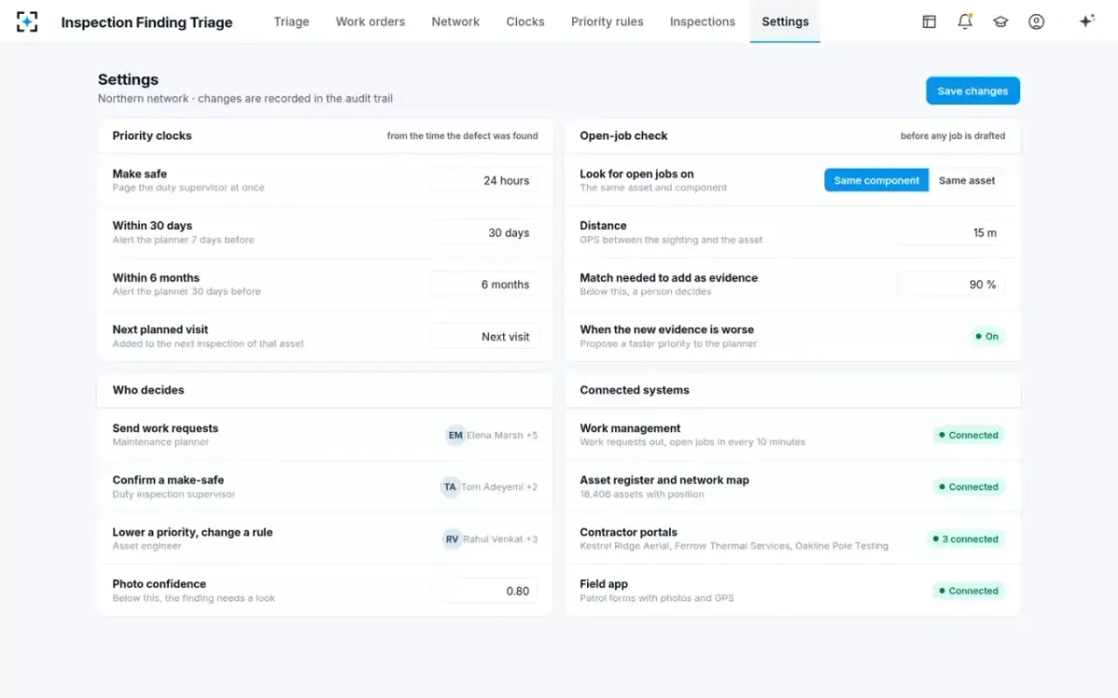Viewport: 1118px width, 698px height.
Task: Open the Work orders tab
Action: coord(371,21)
